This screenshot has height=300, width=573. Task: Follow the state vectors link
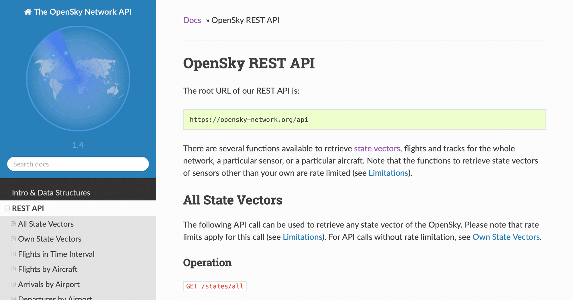[x=377, y=149]
